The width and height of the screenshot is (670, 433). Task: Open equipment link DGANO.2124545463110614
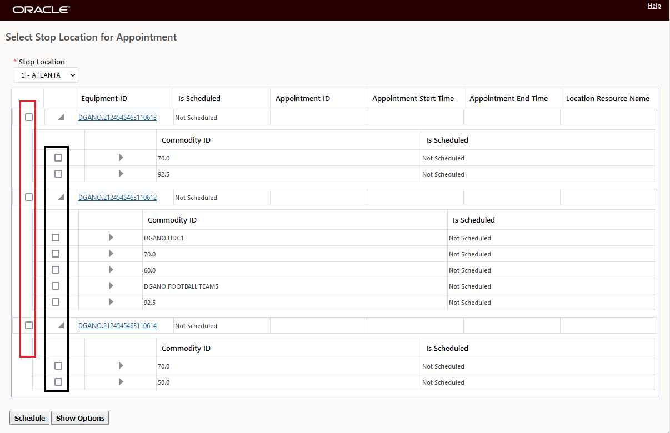(x=117, y=325)
